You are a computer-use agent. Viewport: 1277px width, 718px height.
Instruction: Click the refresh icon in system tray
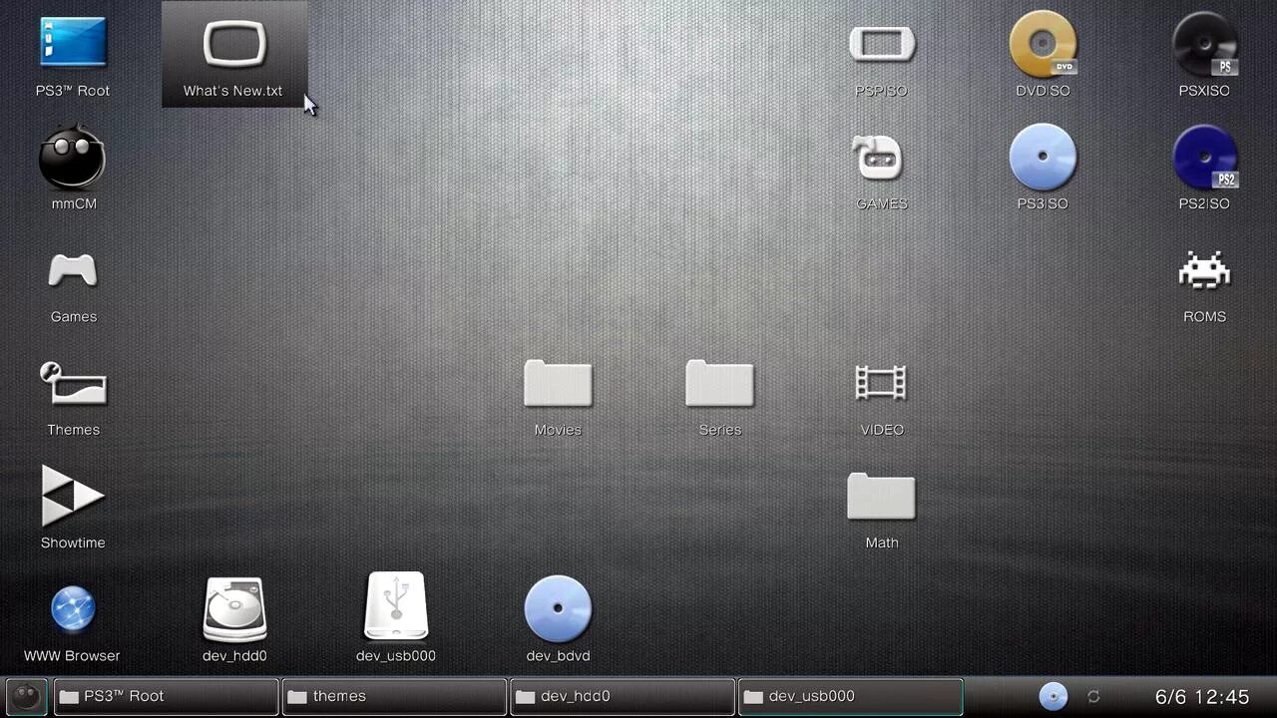pyautogui.click(x=1093, y=696)
